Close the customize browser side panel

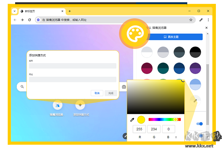tap(207, 28)
